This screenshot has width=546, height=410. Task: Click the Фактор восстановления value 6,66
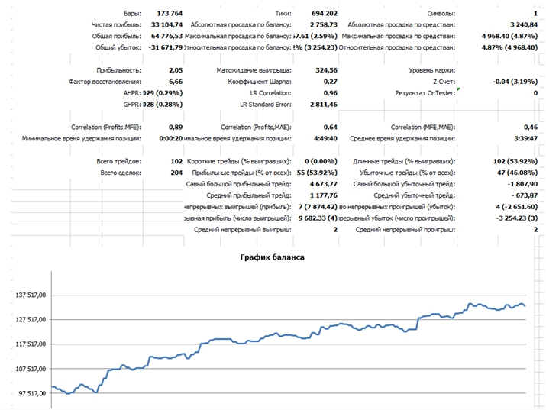click(x=175, y=80)
